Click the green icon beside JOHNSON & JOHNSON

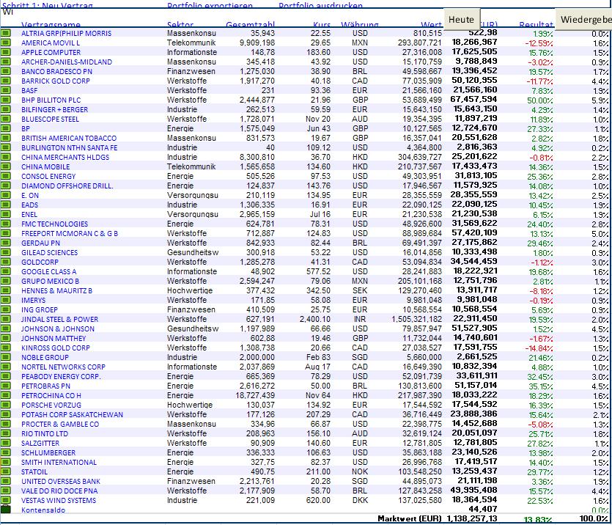pyautogui.click(x=5, y=328)
